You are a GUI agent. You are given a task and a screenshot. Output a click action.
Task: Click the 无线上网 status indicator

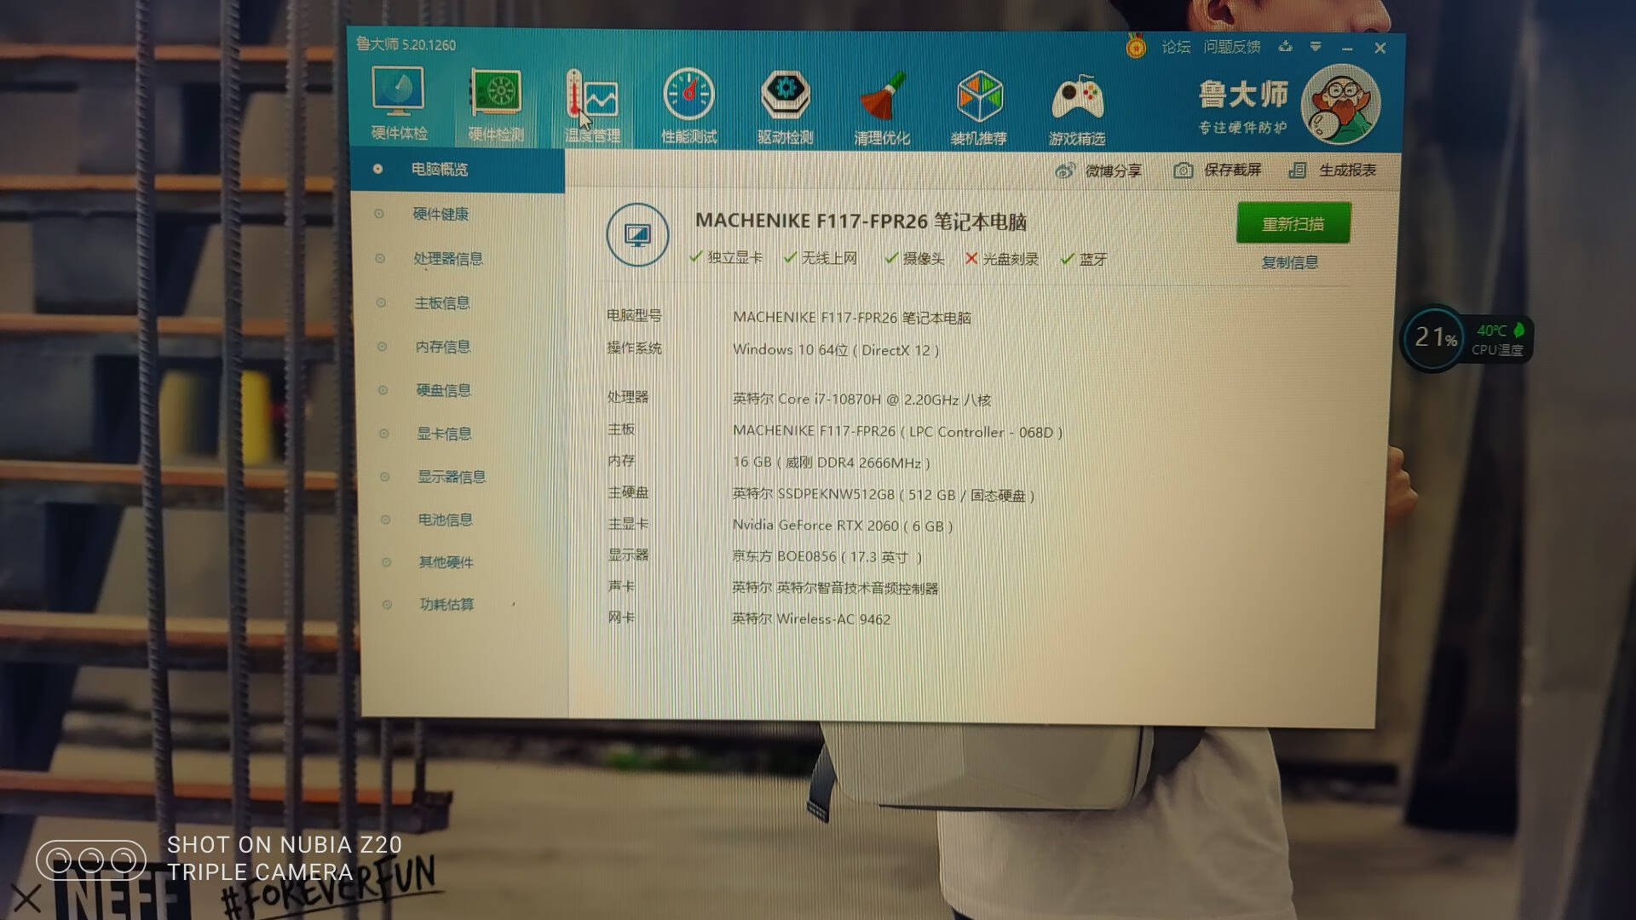[x=821, y=258]
